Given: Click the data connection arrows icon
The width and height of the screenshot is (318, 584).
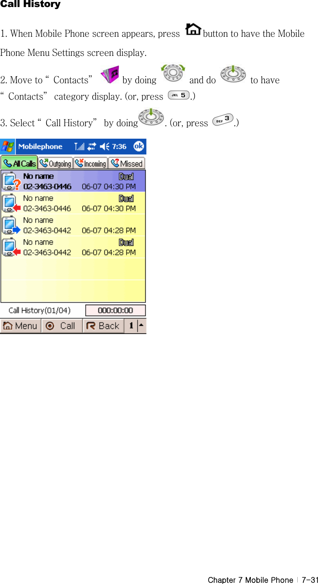Looking at the screenshot, I should pos(91,146).
